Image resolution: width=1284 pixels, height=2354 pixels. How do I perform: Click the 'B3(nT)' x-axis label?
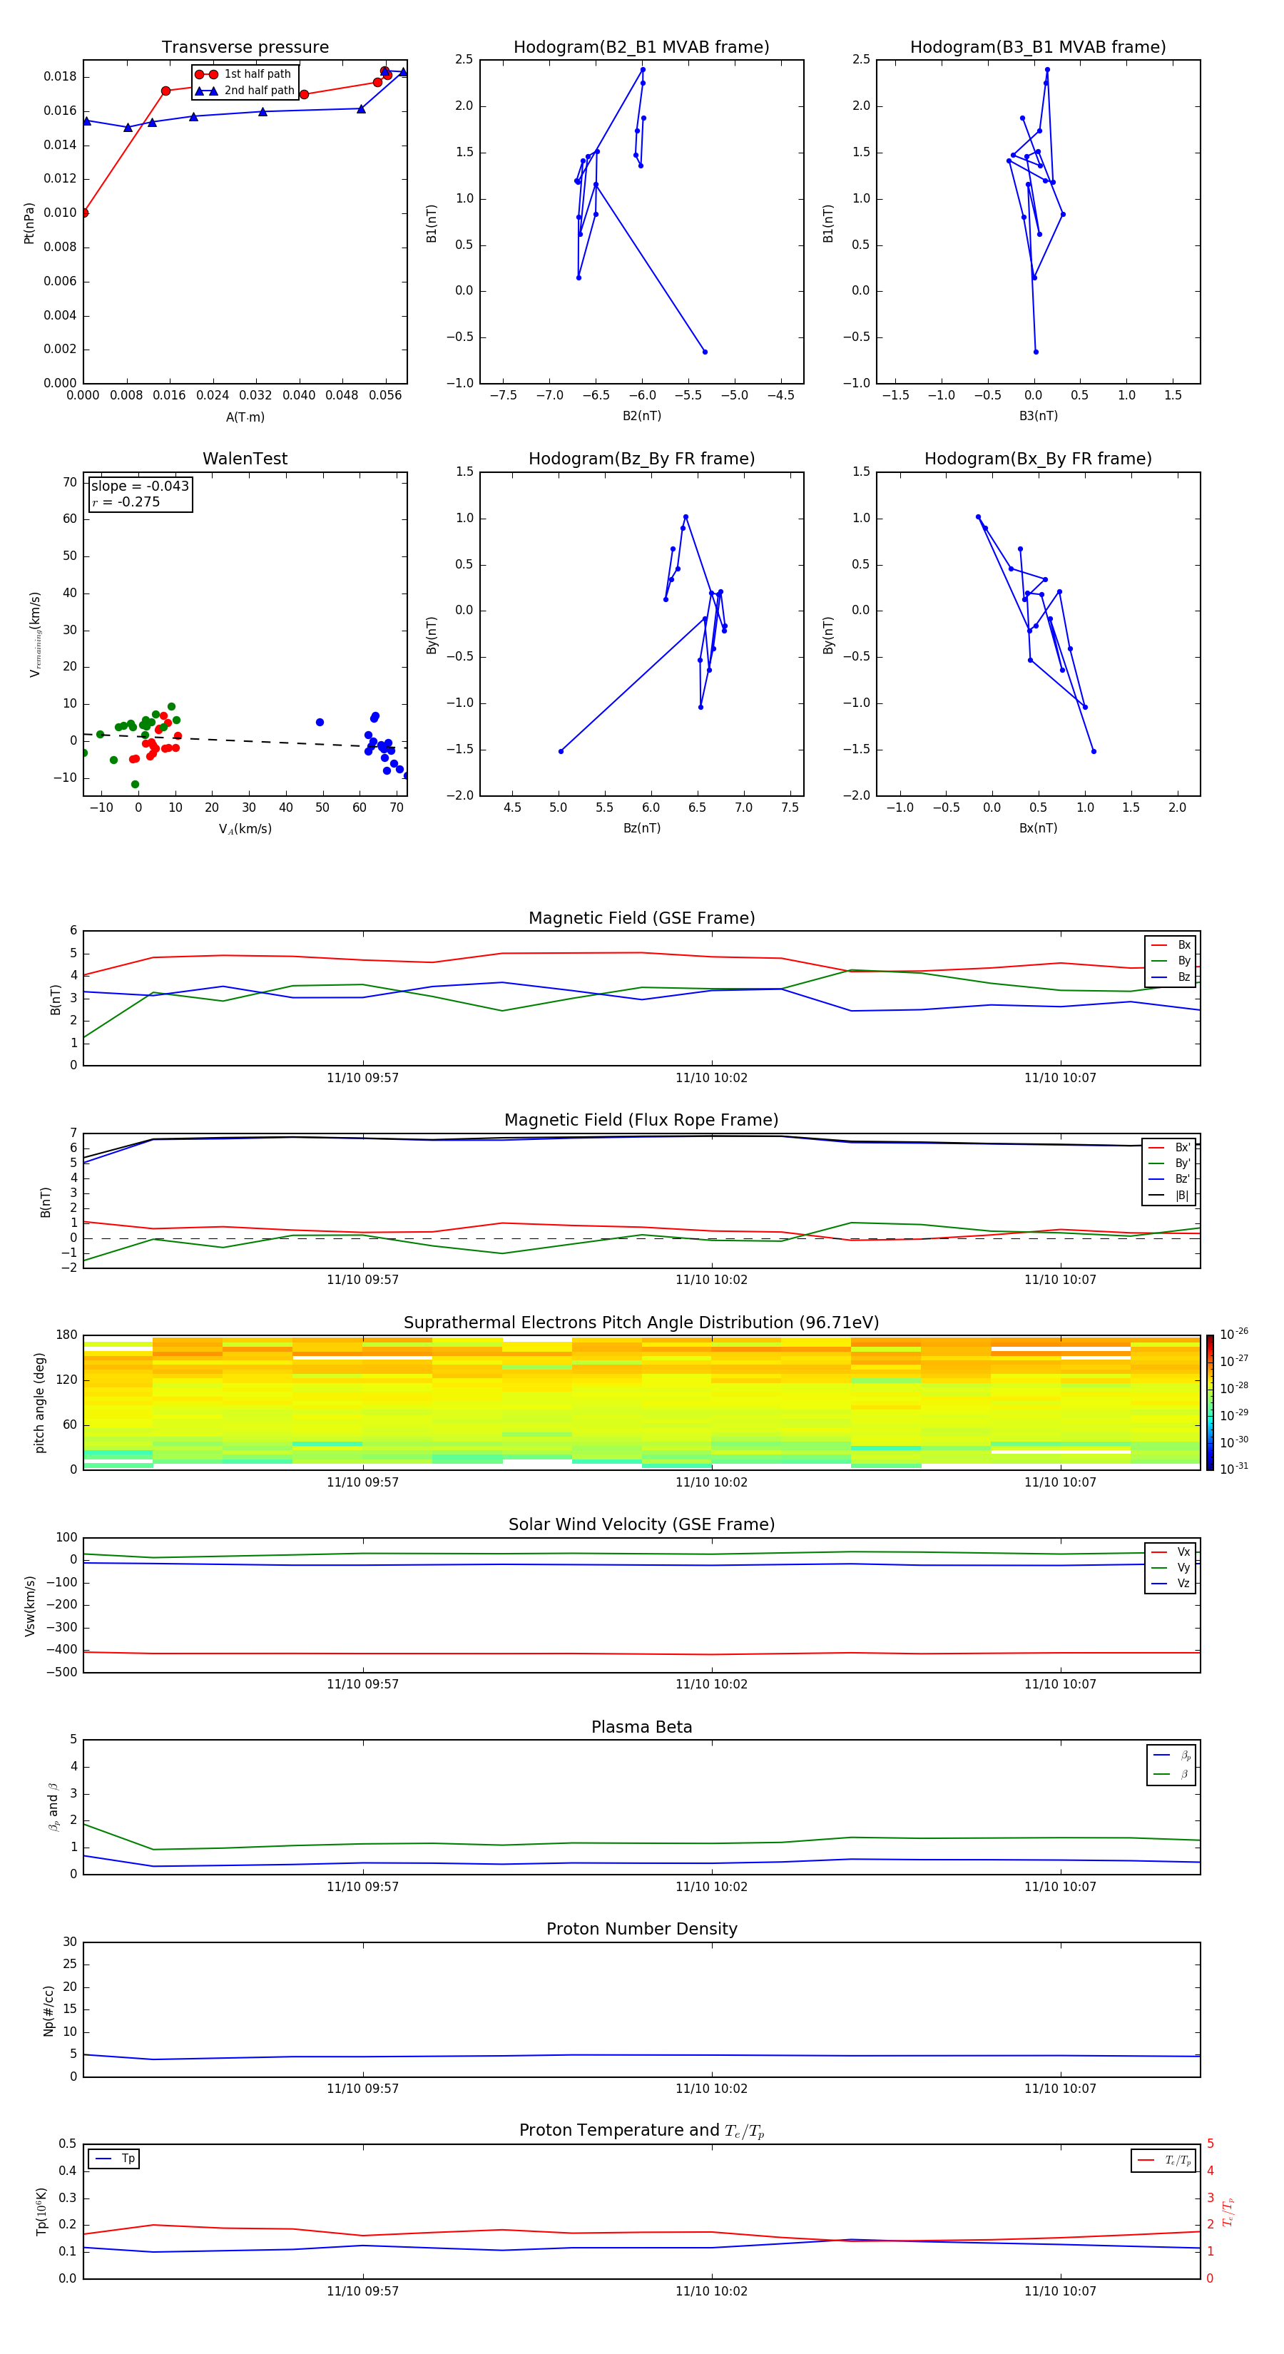click(x=1038, y=416)
